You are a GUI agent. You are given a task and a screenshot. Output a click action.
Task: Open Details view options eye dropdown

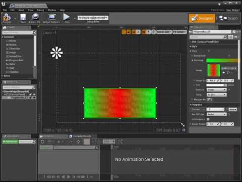236,37
